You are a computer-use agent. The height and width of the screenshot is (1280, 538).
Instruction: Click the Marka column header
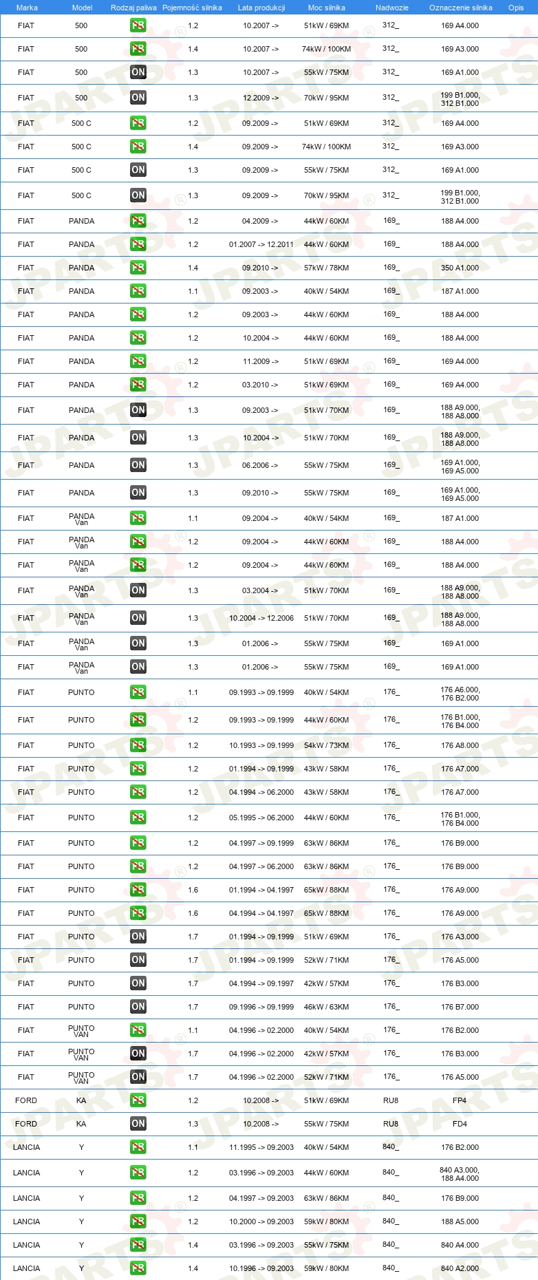[x=27, y=8]
